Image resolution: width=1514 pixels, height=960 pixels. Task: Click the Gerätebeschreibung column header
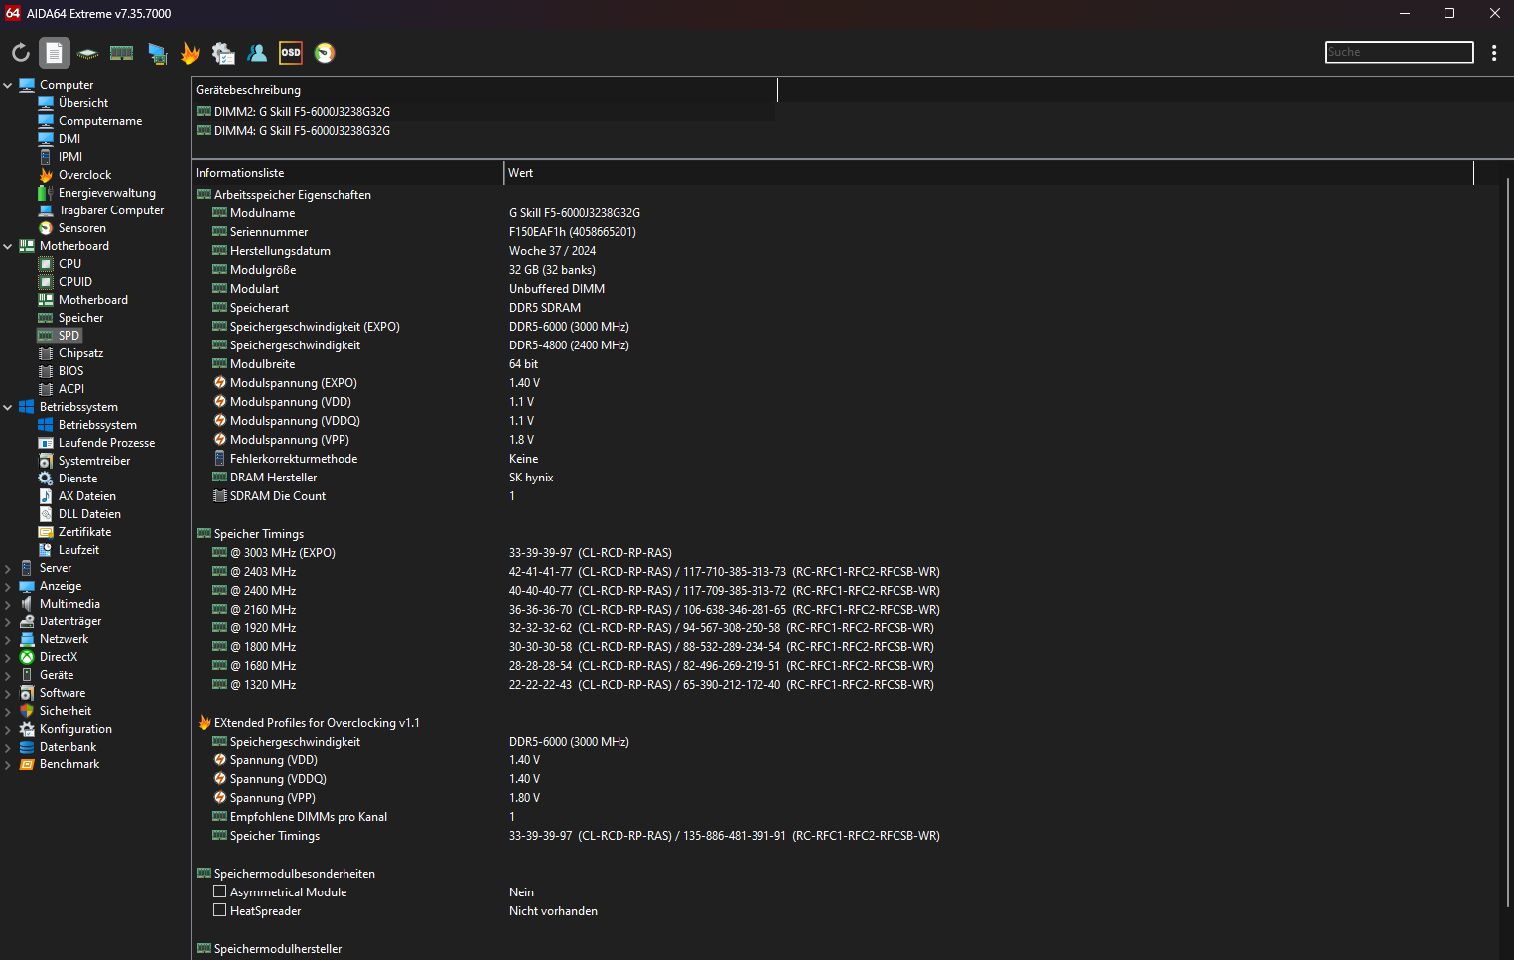click(484, 90)
